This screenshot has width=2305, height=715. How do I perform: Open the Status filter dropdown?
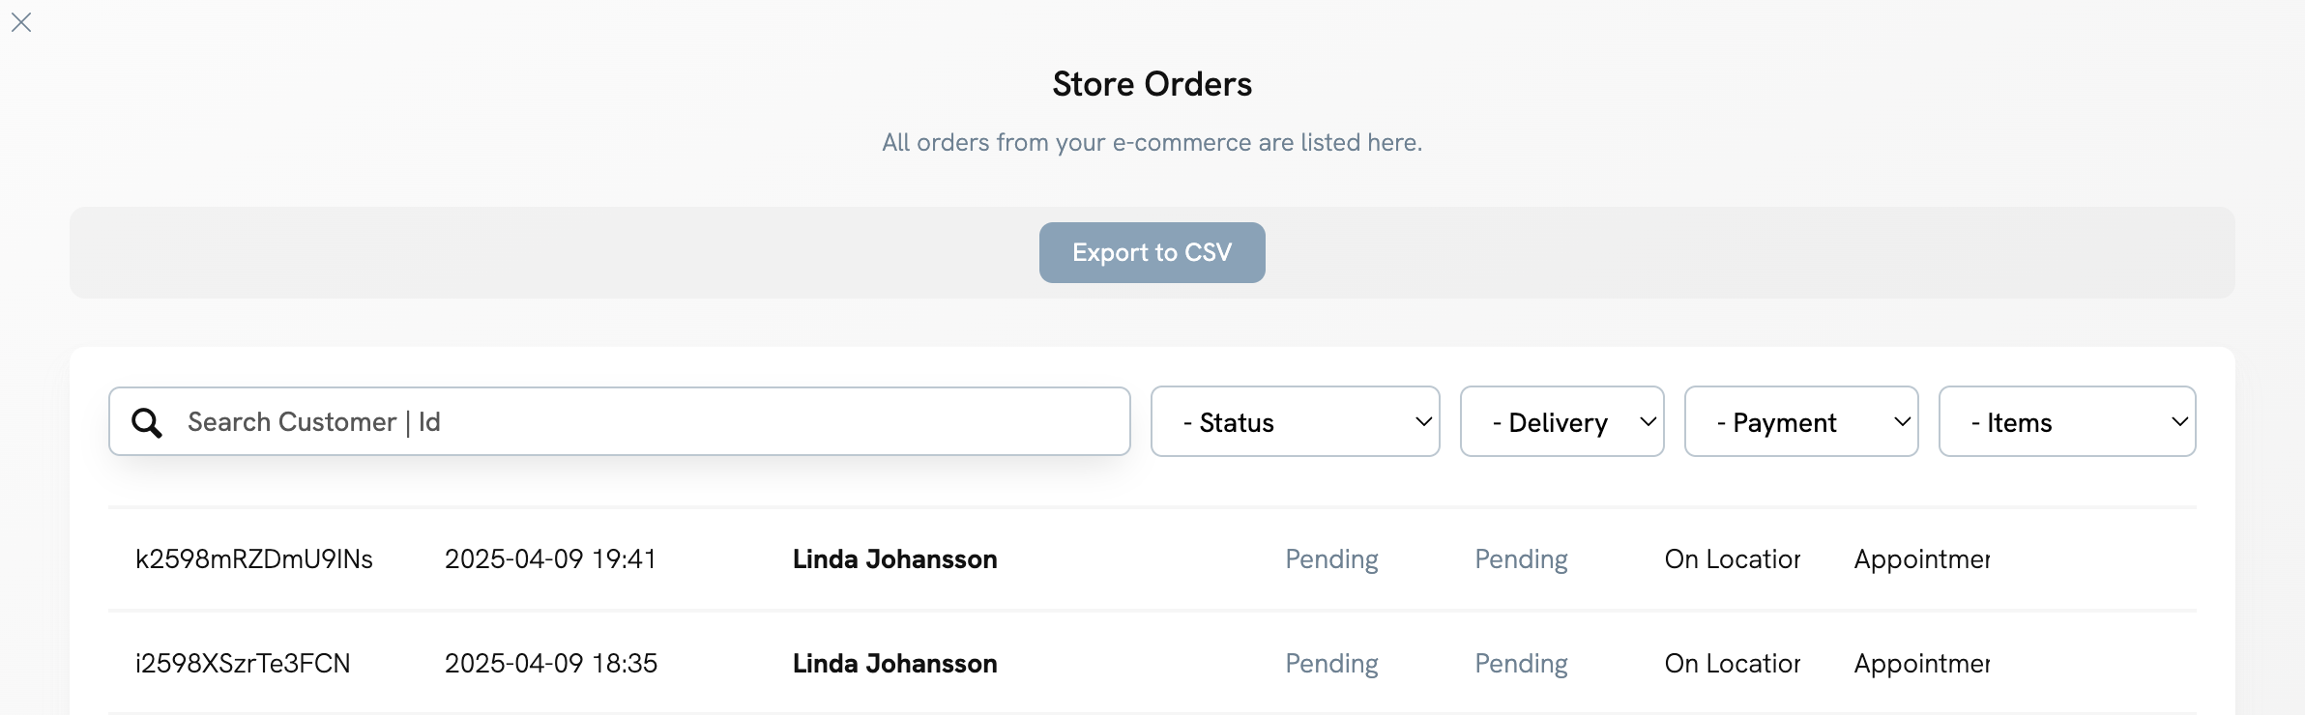(x=1295, y=422)
